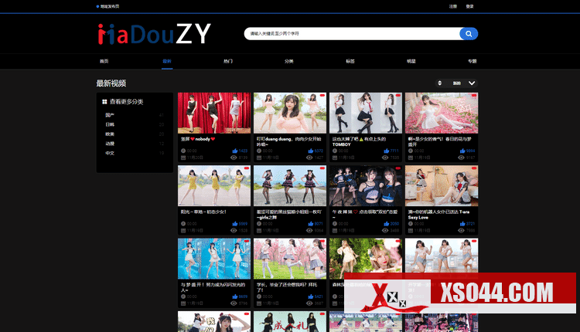Open the 分类 navigation menu
This screenshot has width=580, height=332.
coord(288,60)
